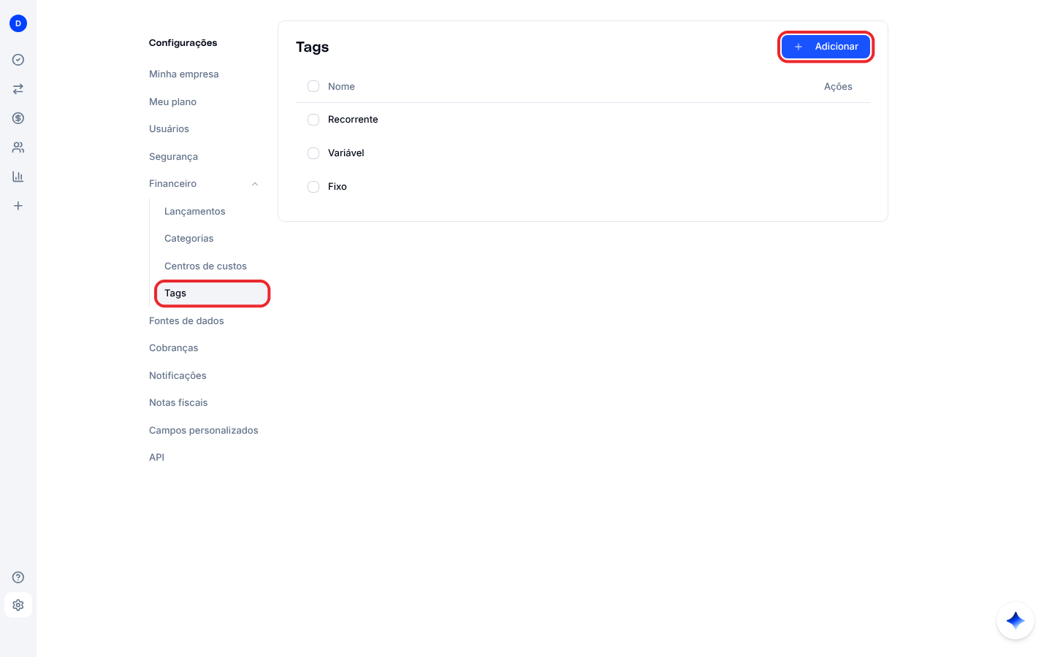Click the Financeiro menu label

pyautogui.click(x=173, y=184)
